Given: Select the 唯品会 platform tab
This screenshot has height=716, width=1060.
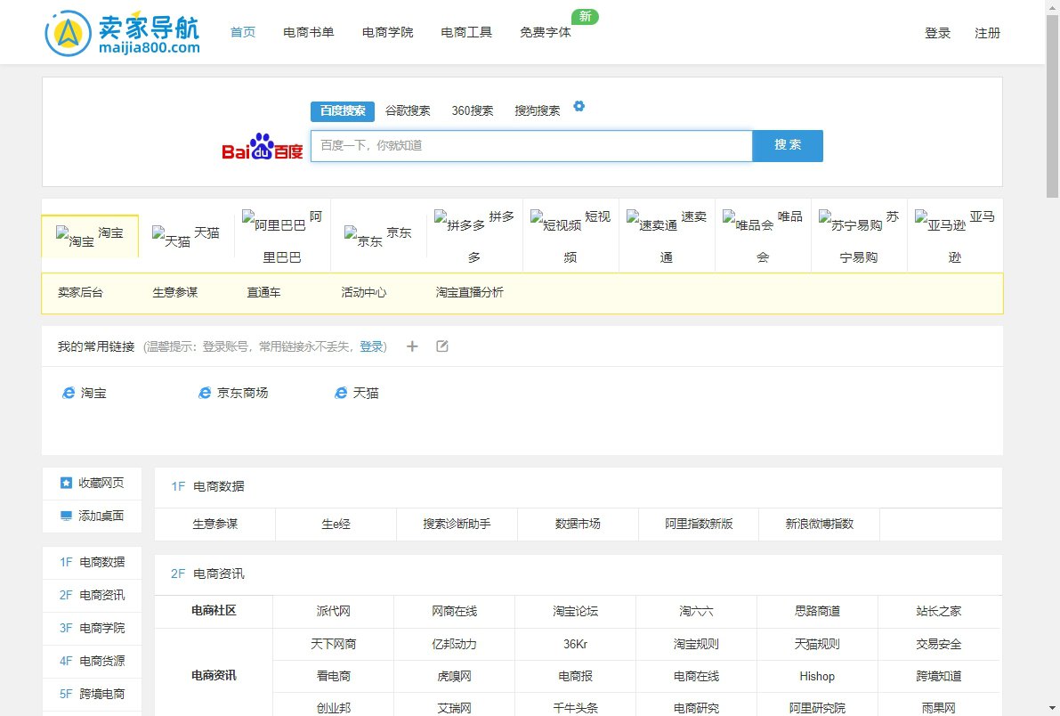Looking at the screenshot, I should point(762,236).
